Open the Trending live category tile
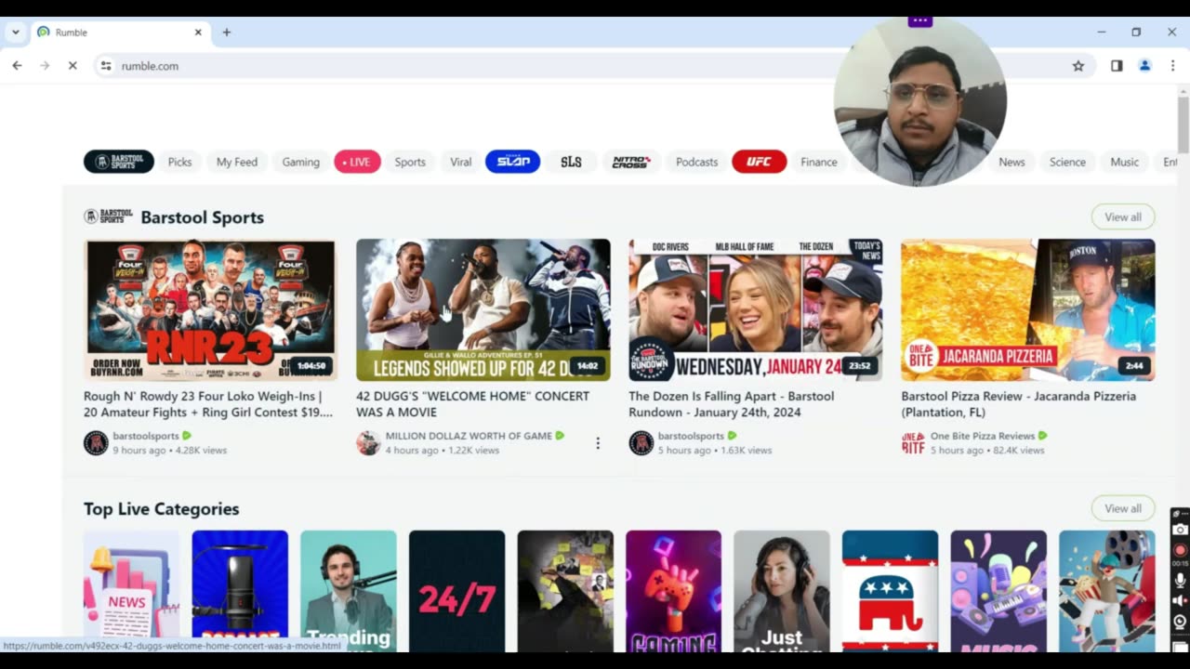The width and height of the screenshot is (1190, 669). pos(349,591)
